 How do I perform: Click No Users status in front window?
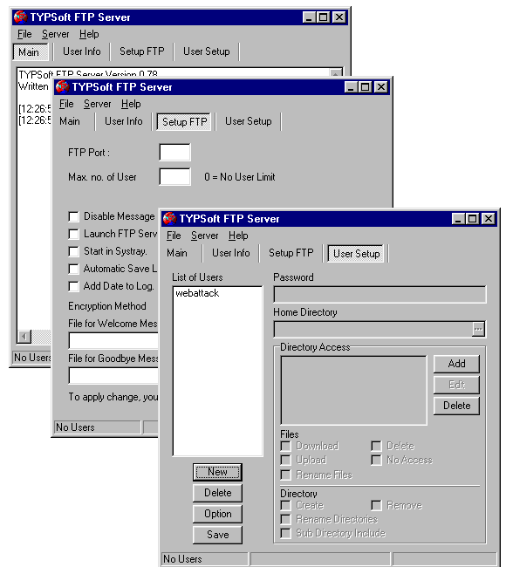pos(205,559)
